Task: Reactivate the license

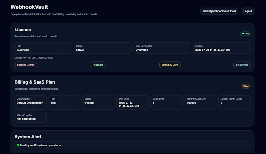Action: 98,65
